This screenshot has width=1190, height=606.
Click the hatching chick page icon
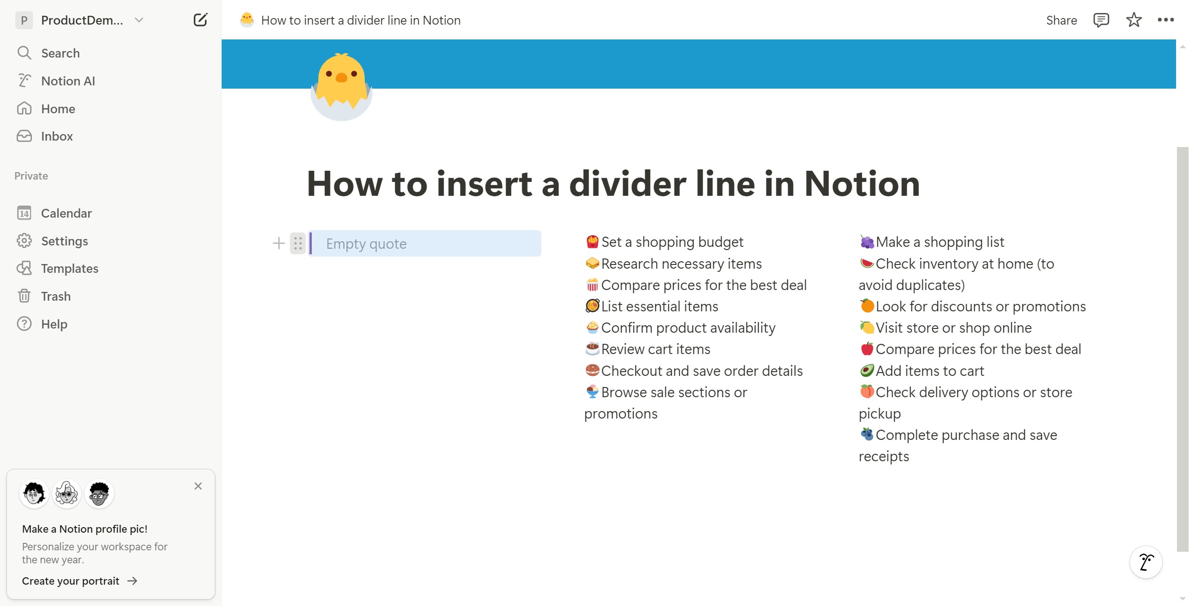[342, 87]
